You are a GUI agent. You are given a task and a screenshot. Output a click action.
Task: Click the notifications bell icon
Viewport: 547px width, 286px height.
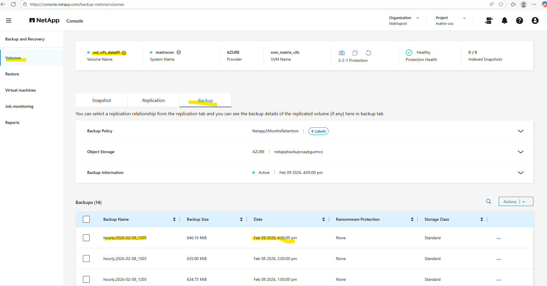[504, 21]
